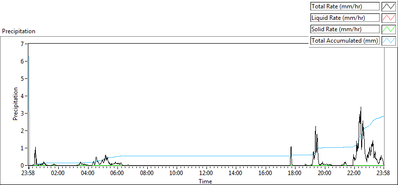Image resolution: width=398 pixels, height=185 pixels.
Task: Click the Total Accumulated blue plot icon
Action: 389,41
